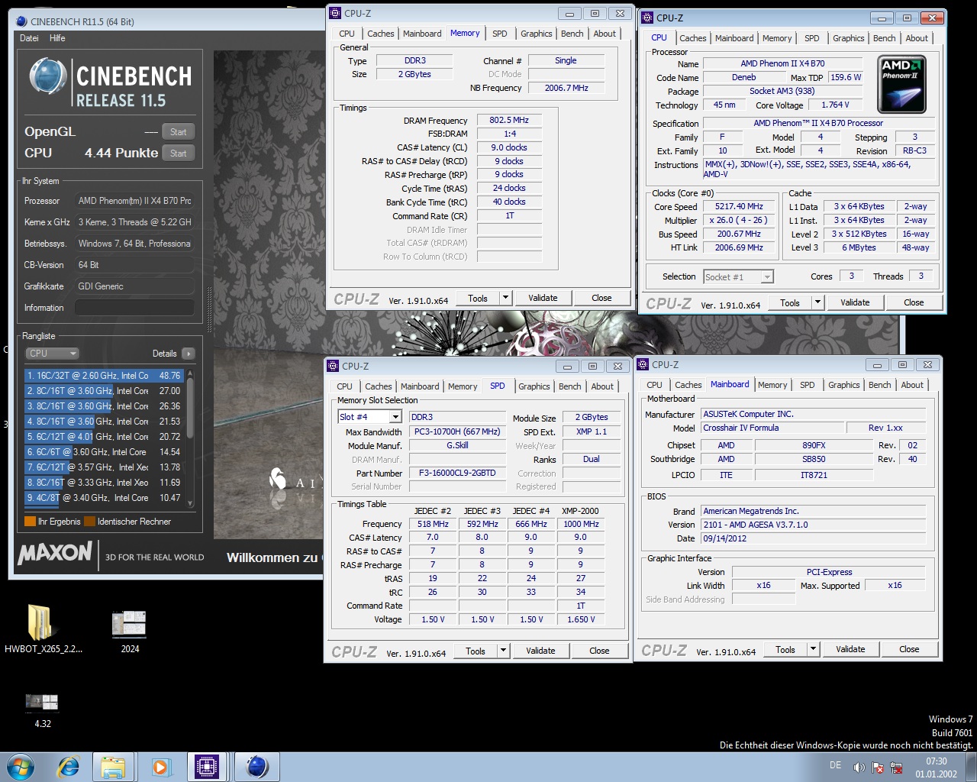Expand Tools arrow in SPD CPU-Z window
The image size is (977, 782).
point(503,651)
